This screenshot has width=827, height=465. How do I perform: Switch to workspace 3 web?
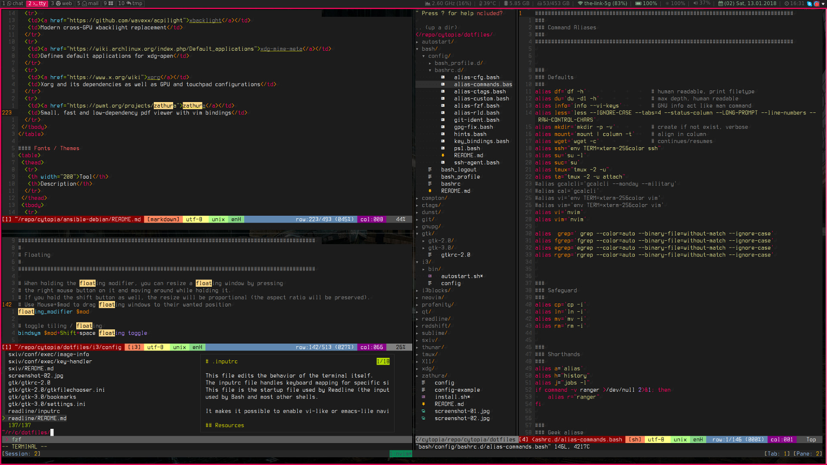pyautogui.click(x=62, y=3)
